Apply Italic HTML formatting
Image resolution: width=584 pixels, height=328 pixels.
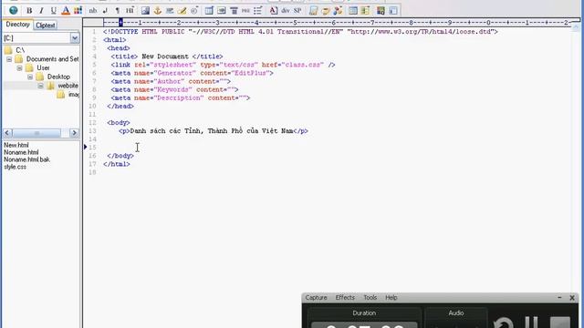coord(41,11)
